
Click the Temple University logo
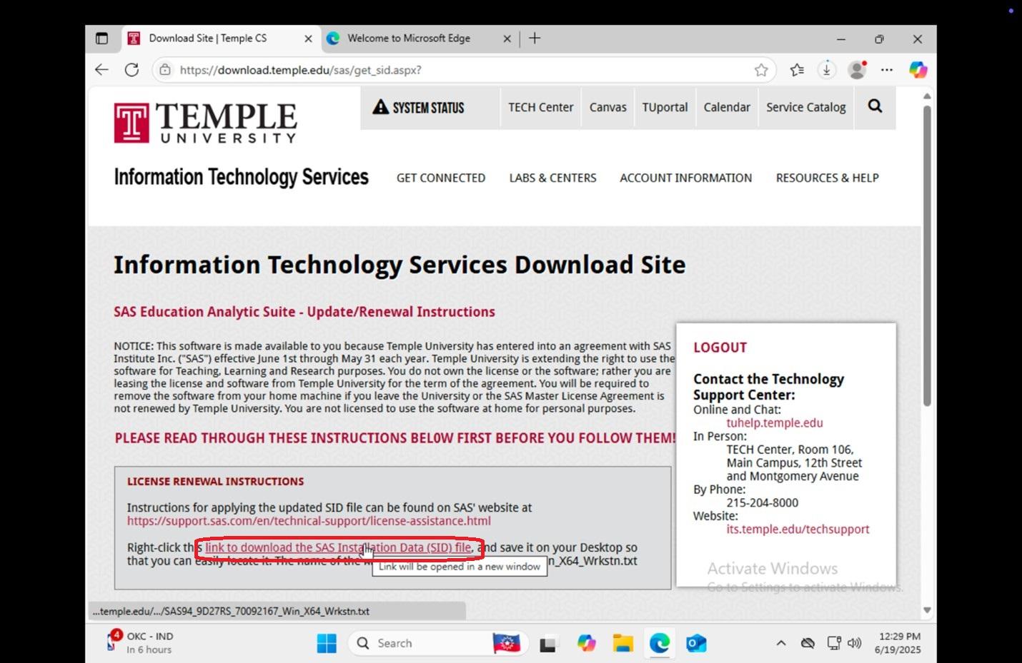coord(205,123)
